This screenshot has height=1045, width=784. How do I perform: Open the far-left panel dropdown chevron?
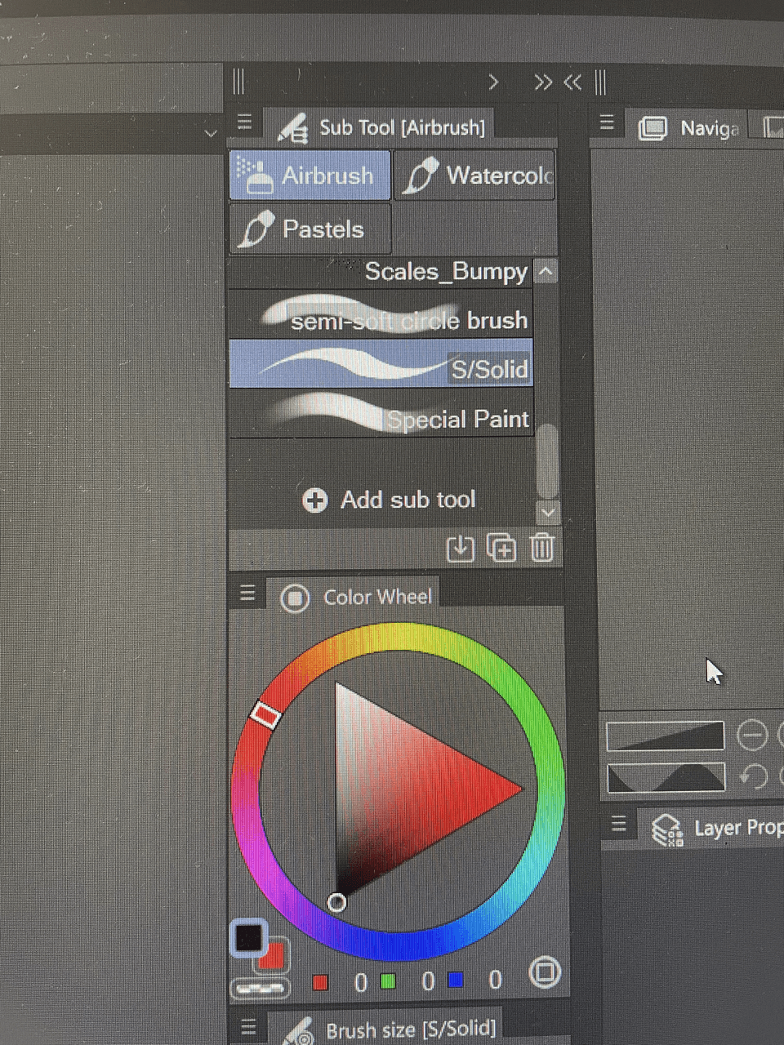211,132
